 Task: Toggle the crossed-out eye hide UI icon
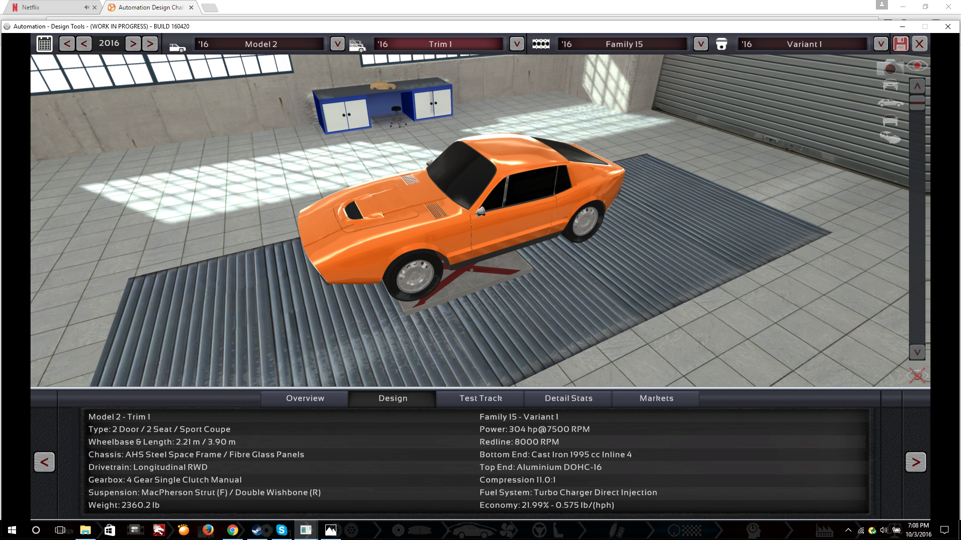point(917,375)
